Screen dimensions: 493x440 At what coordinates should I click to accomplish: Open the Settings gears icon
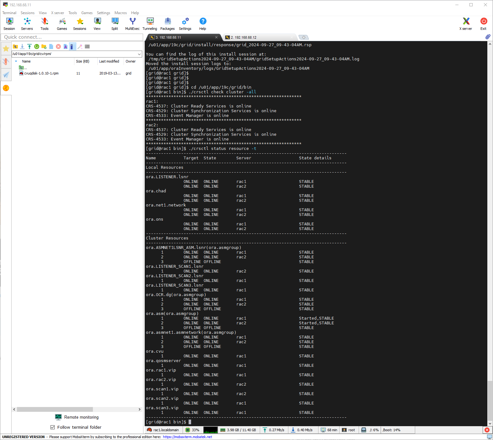pos(185,24)
